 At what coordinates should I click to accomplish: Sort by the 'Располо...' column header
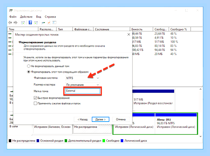[47, 29]
